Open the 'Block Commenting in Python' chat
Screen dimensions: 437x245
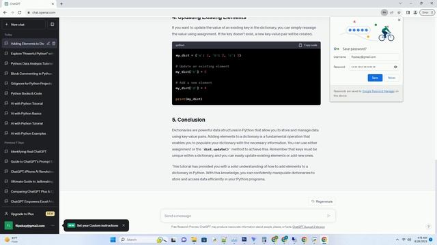[29, 73]
